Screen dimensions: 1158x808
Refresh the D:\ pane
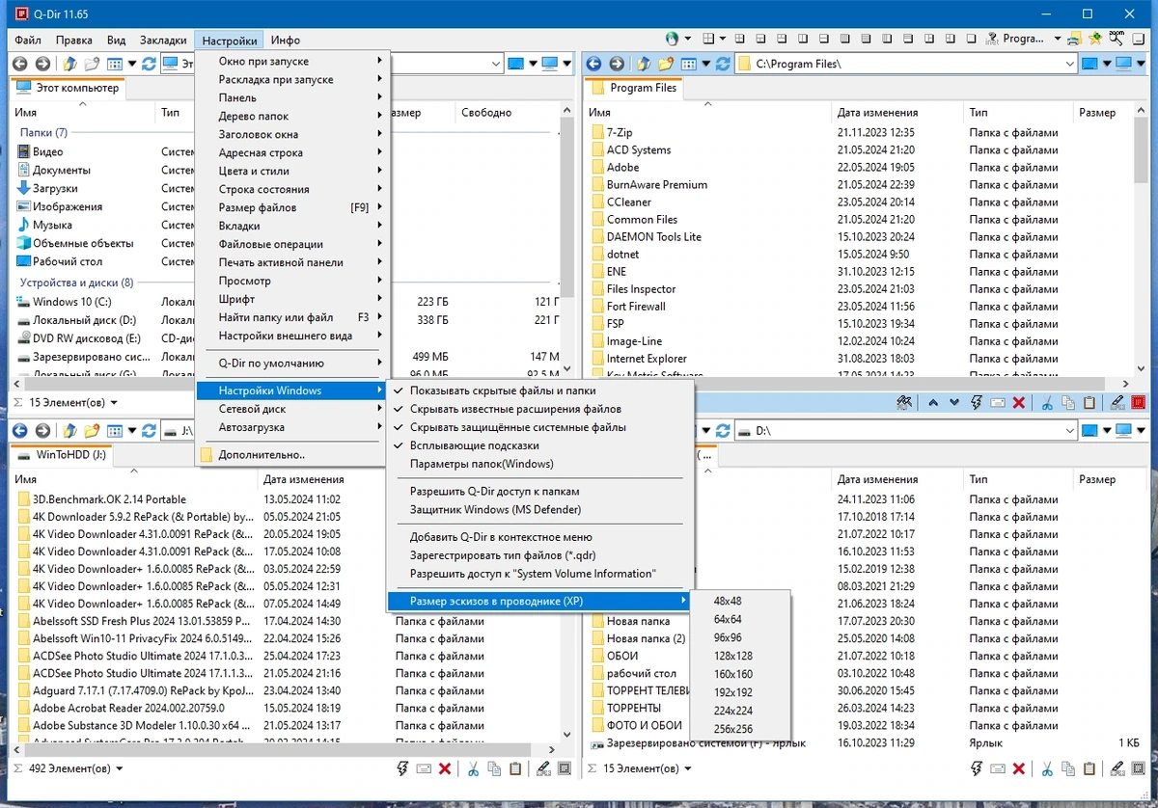coord(724,431)
